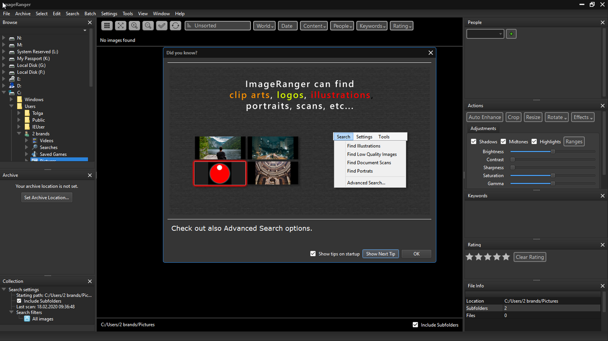The image size is (608, 341).
Task: Open the Keywords filter dropdown
Action: [x=372, y=26]
